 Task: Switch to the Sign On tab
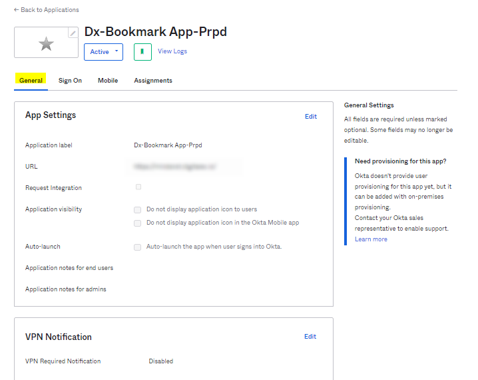(x=70, y=81)
